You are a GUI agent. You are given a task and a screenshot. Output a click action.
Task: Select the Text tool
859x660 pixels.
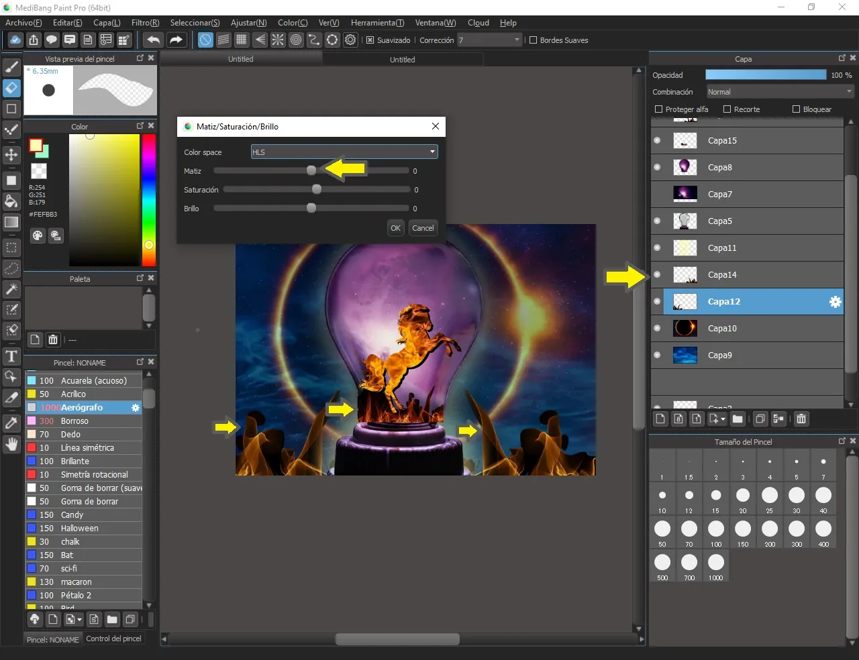coord(11,356)
